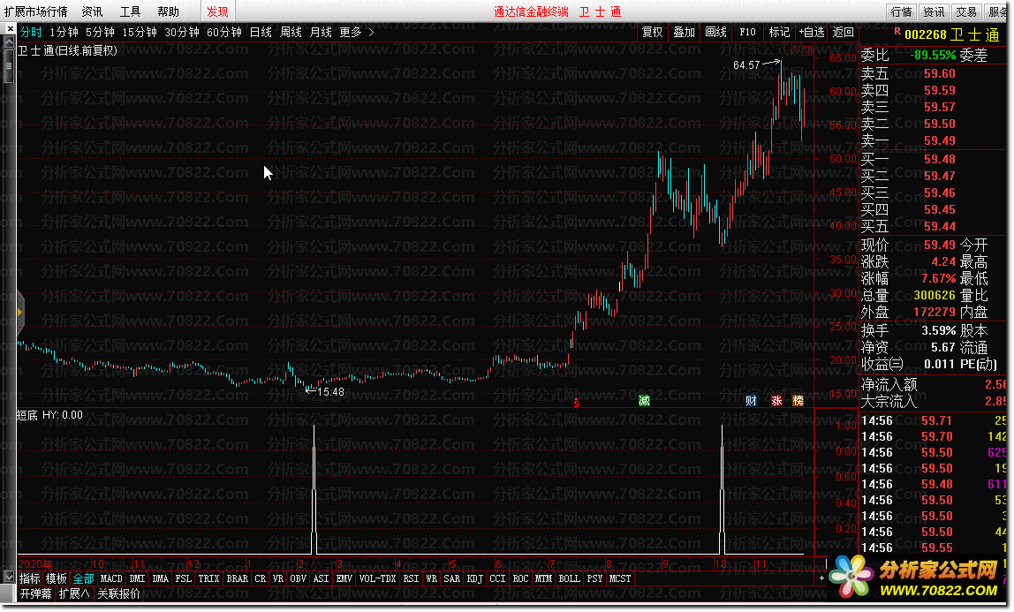
Task: Switch indicator to DMI
Action: (137, 578)
